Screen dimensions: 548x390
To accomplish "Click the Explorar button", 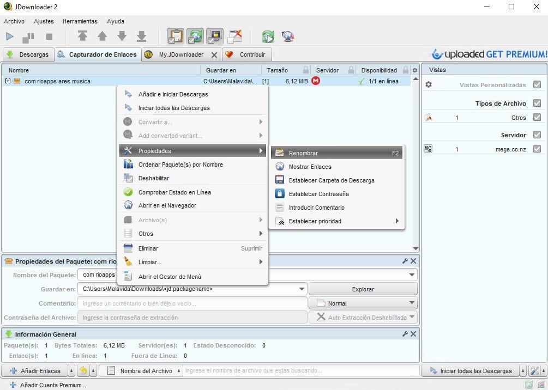I will [363, 289].
